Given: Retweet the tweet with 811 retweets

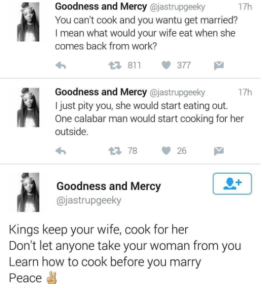Looking at the screenshot, I should [115, 65].
